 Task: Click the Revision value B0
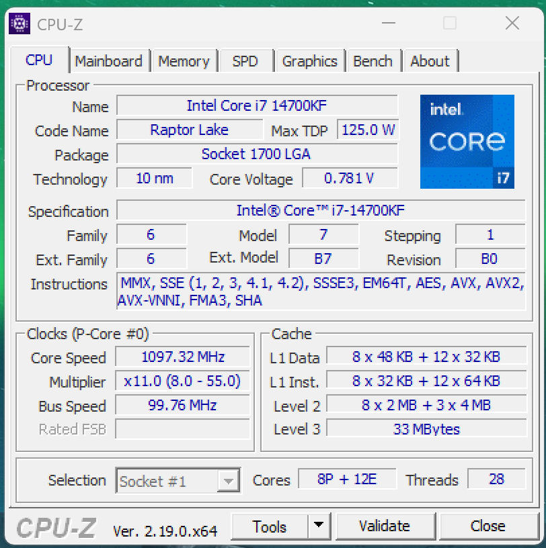point(490,259)
